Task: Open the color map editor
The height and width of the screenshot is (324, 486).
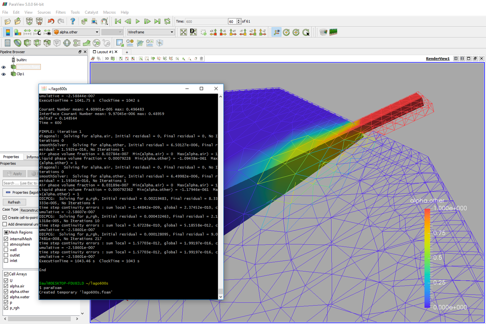Action: 17,32
